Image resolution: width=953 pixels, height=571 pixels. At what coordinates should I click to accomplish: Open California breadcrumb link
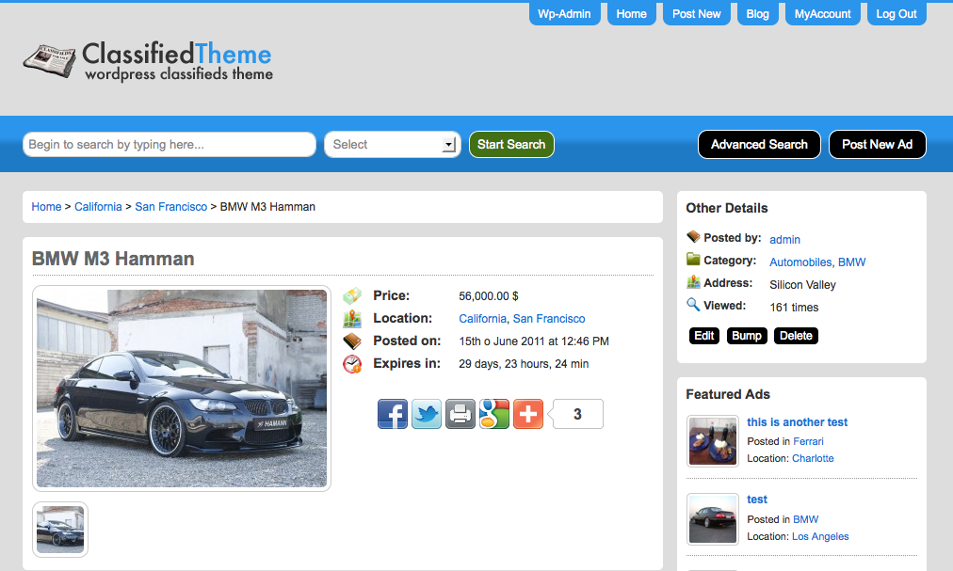[98, 207]
